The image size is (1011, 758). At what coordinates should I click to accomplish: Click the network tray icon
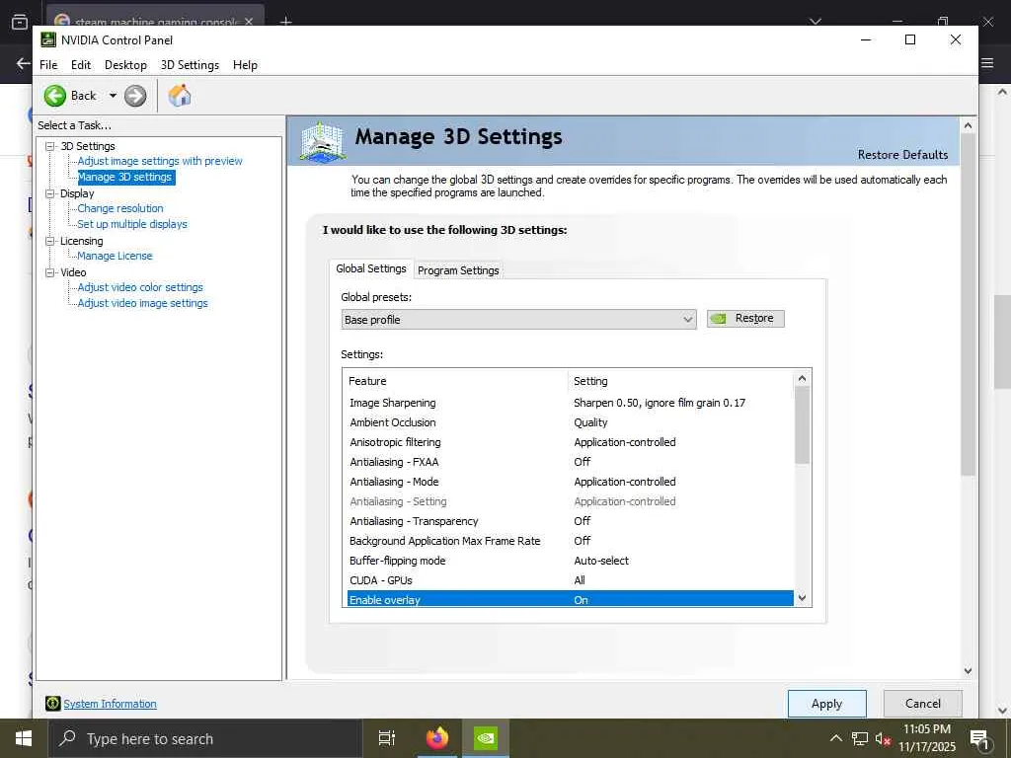click(860, 738)
